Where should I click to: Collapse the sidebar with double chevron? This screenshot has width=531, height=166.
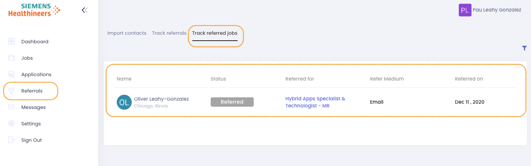pos(85,10)
